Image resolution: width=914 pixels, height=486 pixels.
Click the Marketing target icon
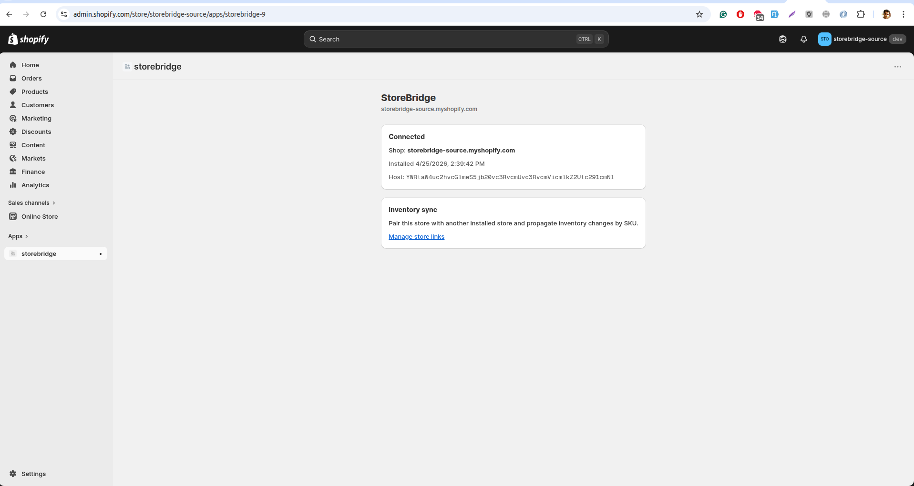[x=13, y=118]
